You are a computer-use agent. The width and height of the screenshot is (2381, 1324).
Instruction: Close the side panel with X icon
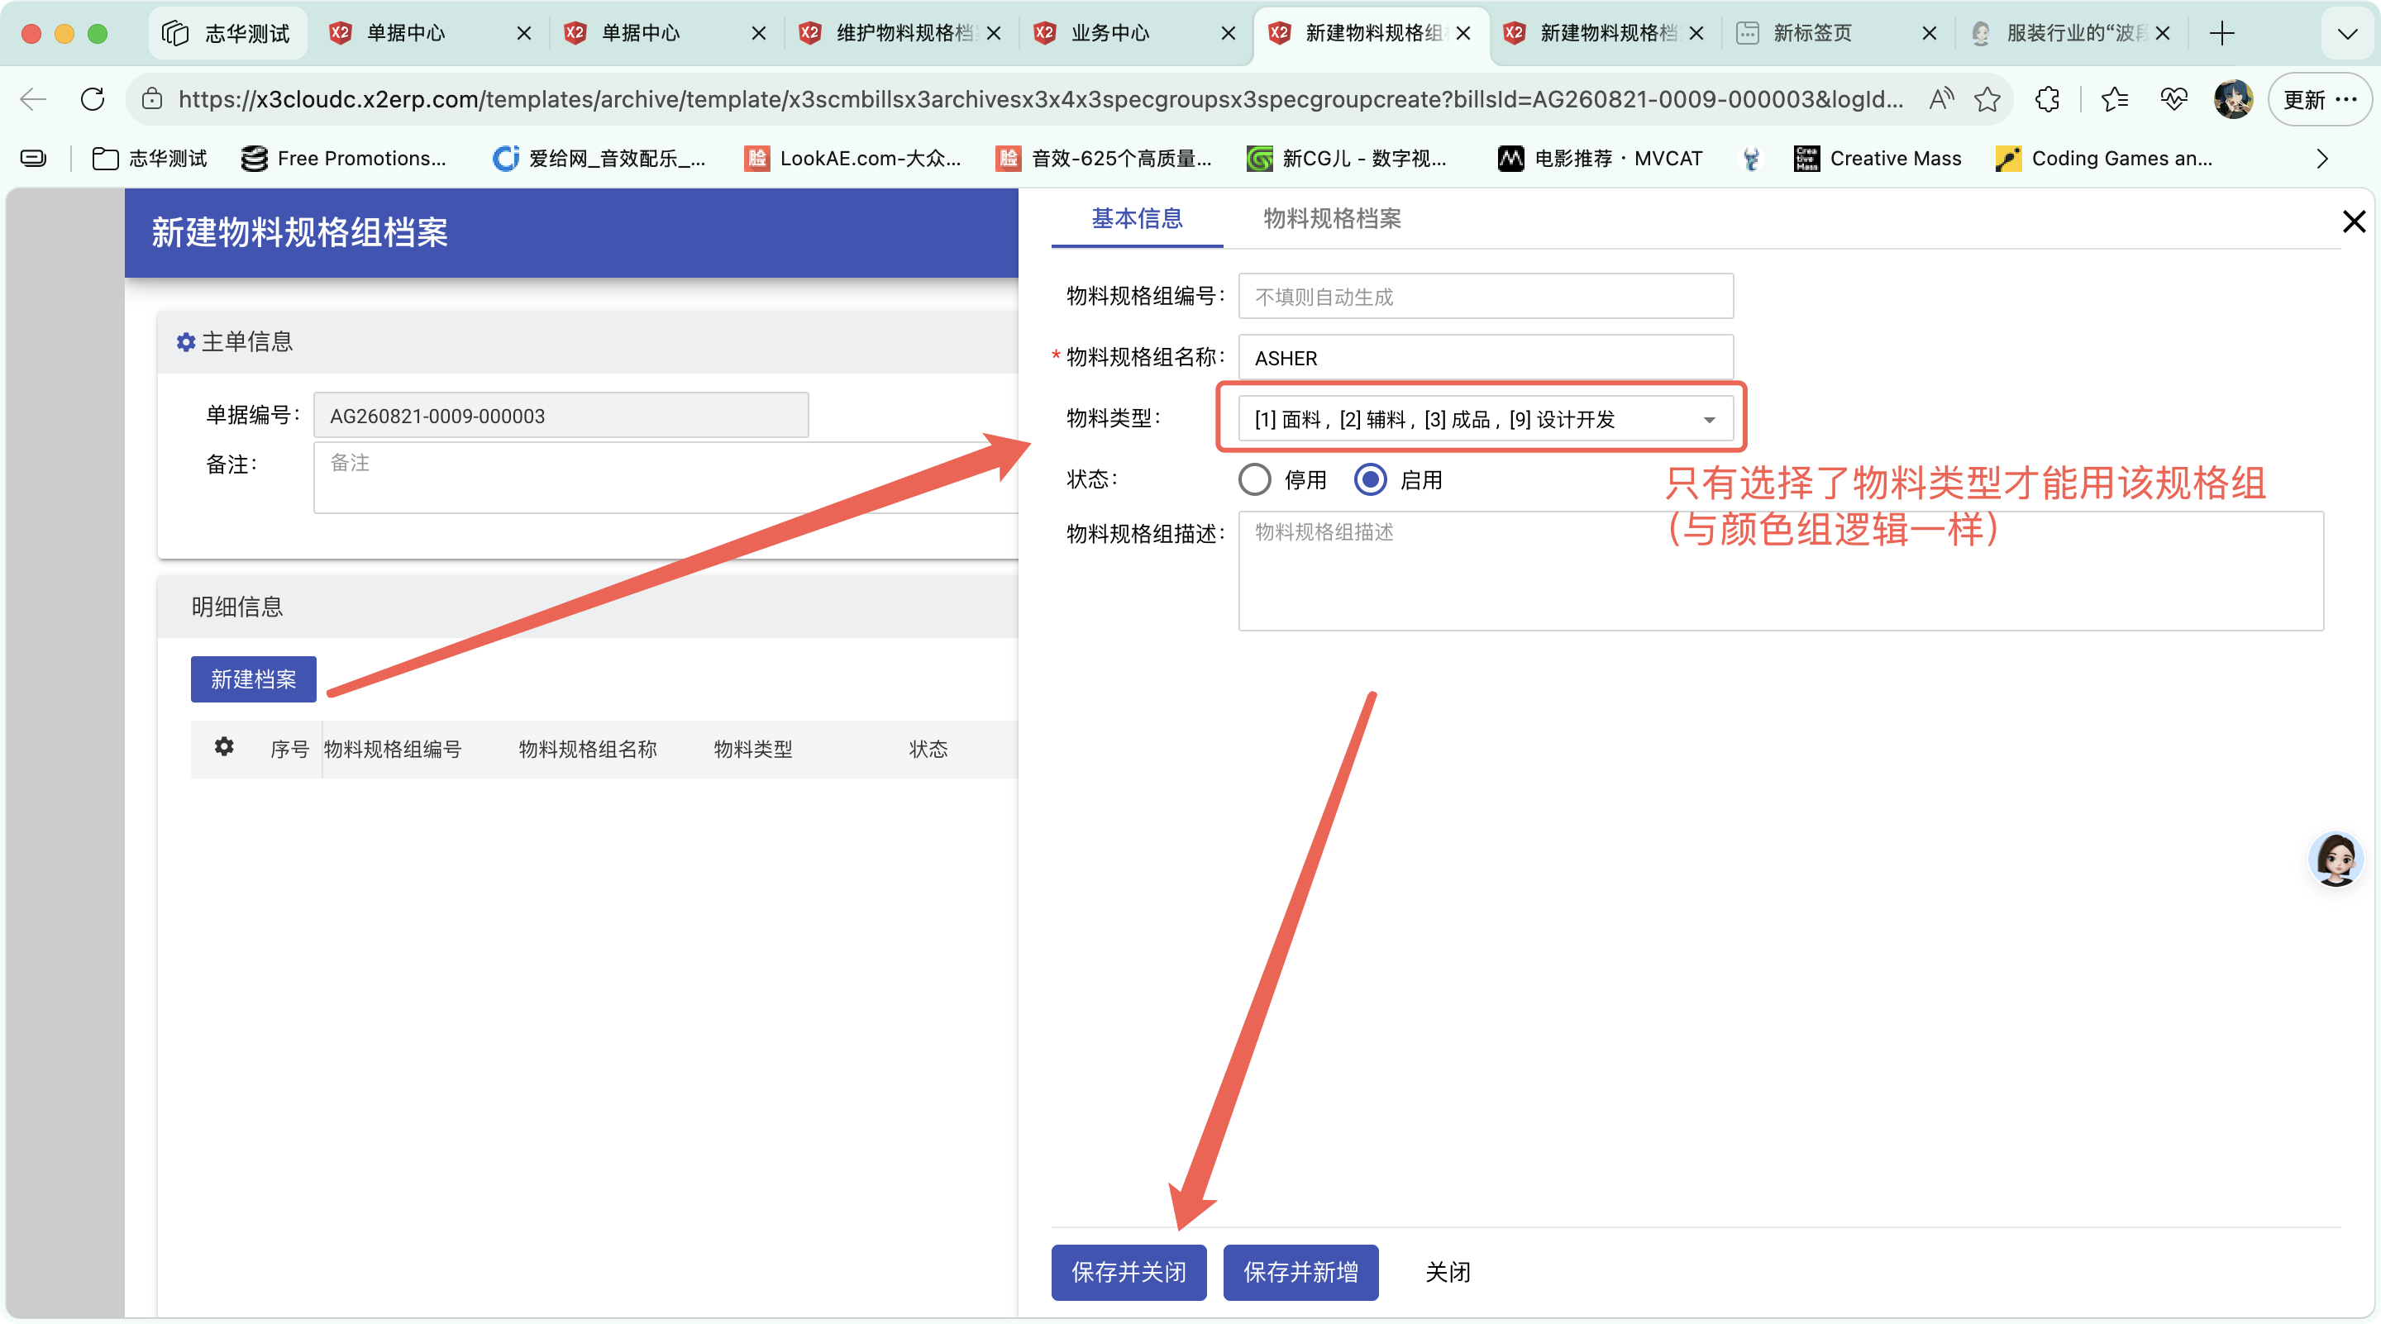tap(2353, 221)
